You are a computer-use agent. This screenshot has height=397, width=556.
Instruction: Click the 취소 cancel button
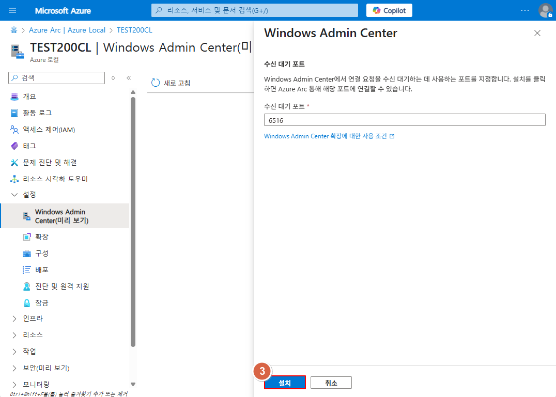click(331, 383)
